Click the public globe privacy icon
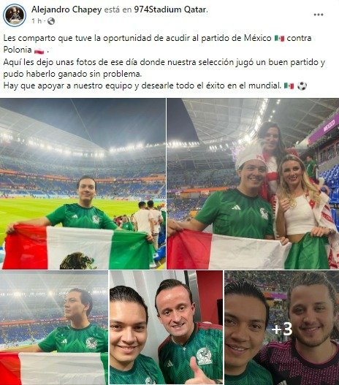Image resolution: width=339 pixels, height=385 pixels. click(51, 21)
